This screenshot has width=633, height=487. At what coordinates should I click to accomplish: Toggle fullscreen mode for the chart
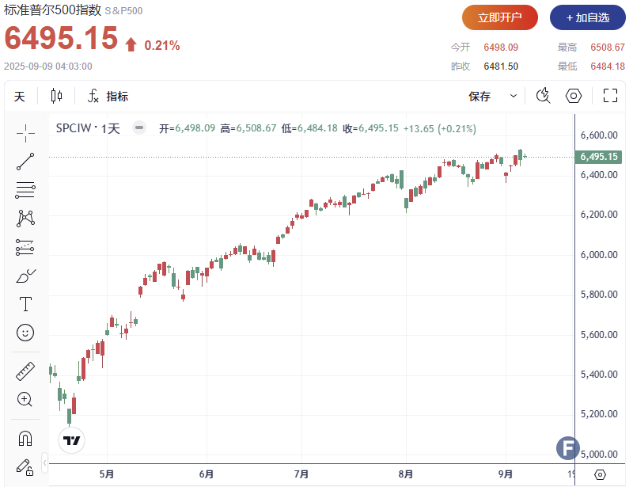pos(610,96)
